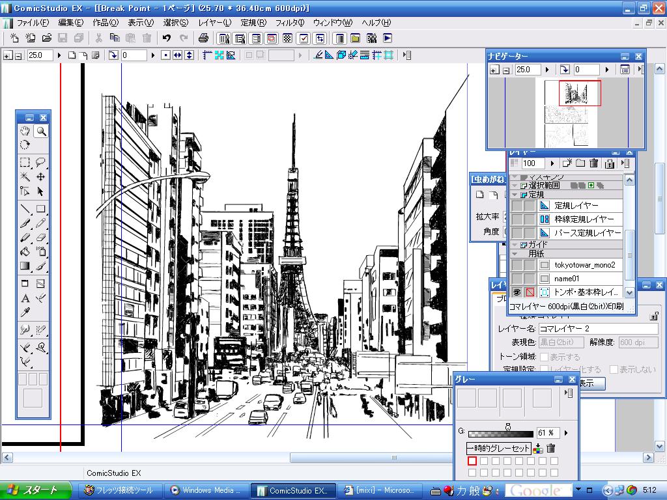This screenshot has height=500, width=667.
Task: Toggle visibility box of パース定規レイヤー
Action: click(517, 233)
